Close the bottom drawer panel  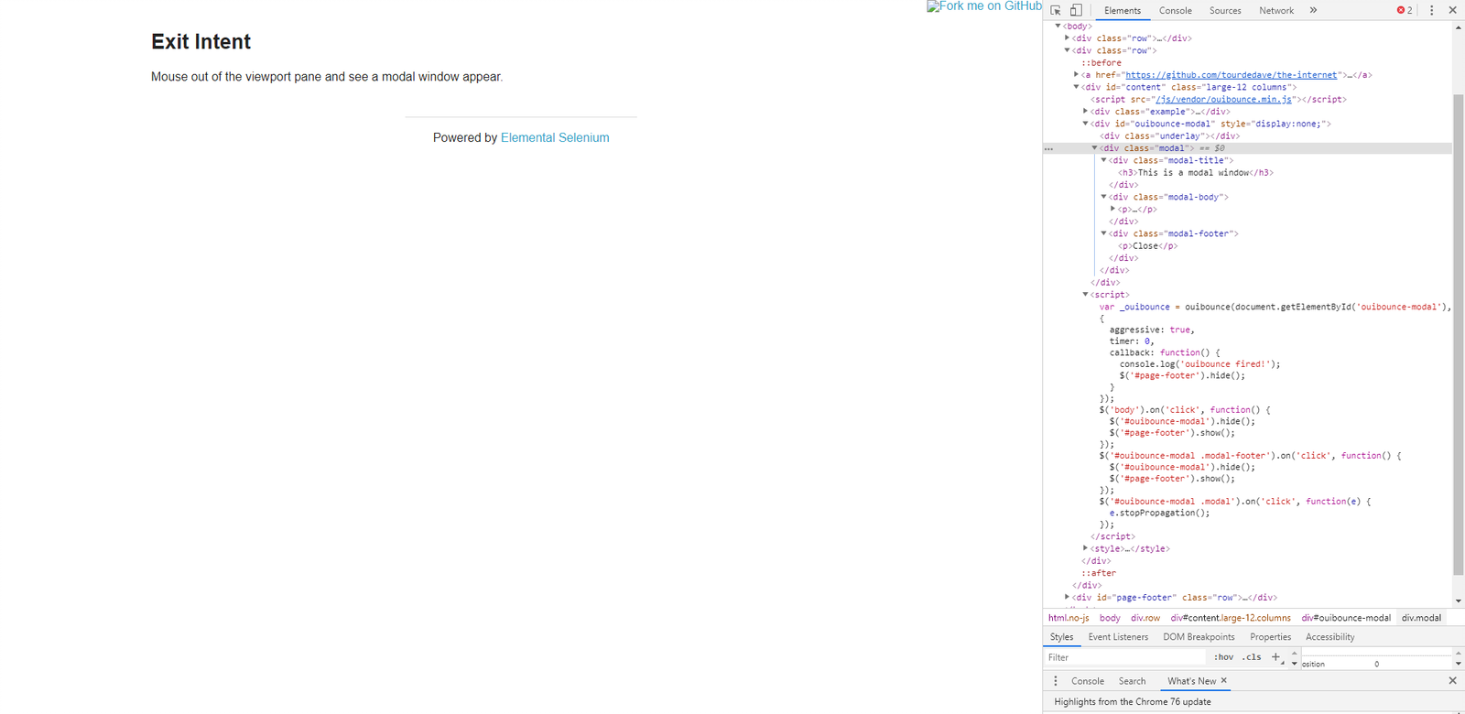point(1452,681)
